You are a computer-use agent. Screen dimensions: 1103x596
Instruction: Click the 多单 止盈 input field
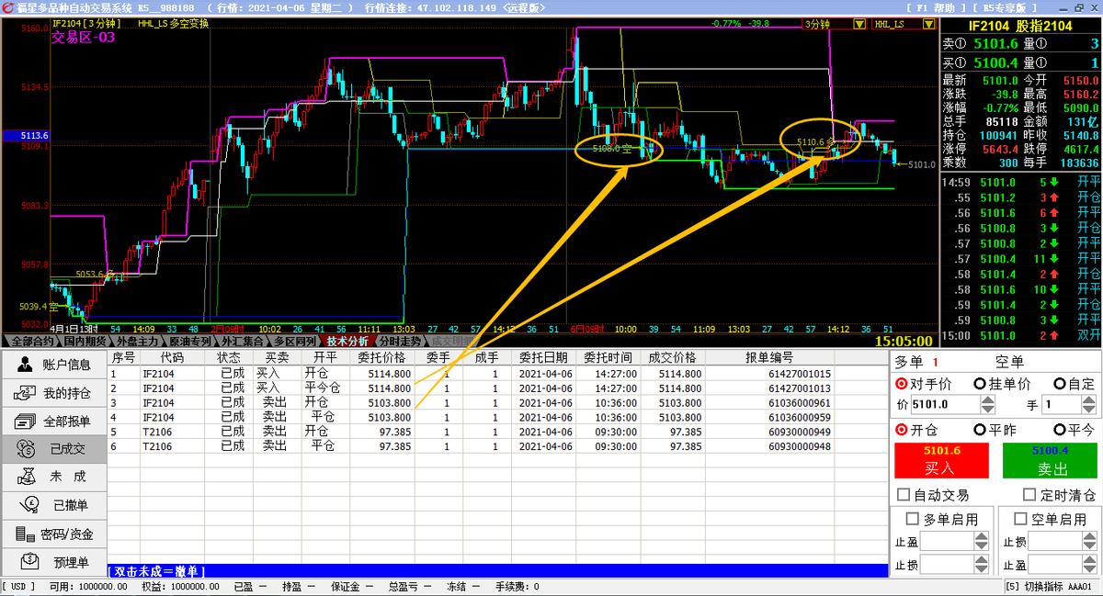[948, 541]
